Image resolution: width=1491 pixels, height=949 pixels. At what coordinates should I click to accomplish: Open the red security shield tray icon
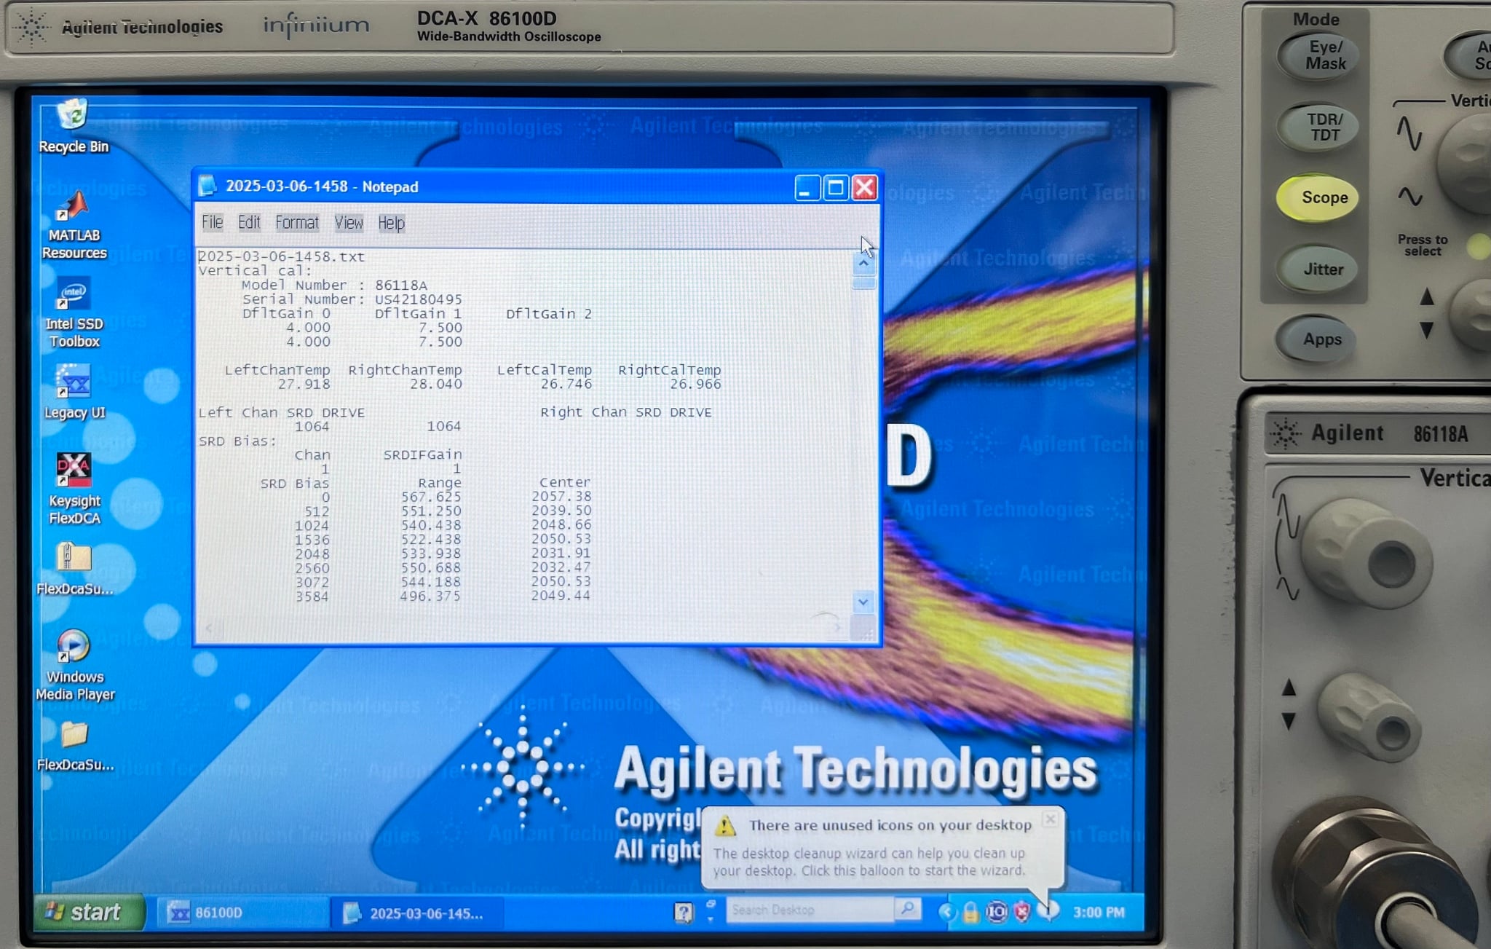[x=1022, y=912]
